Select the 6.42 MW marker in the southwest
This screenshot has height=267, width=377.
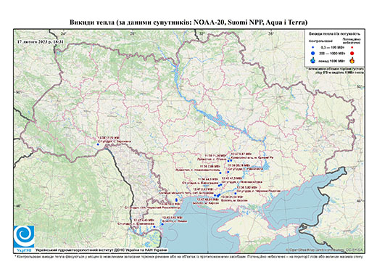(x=154, y=226)
